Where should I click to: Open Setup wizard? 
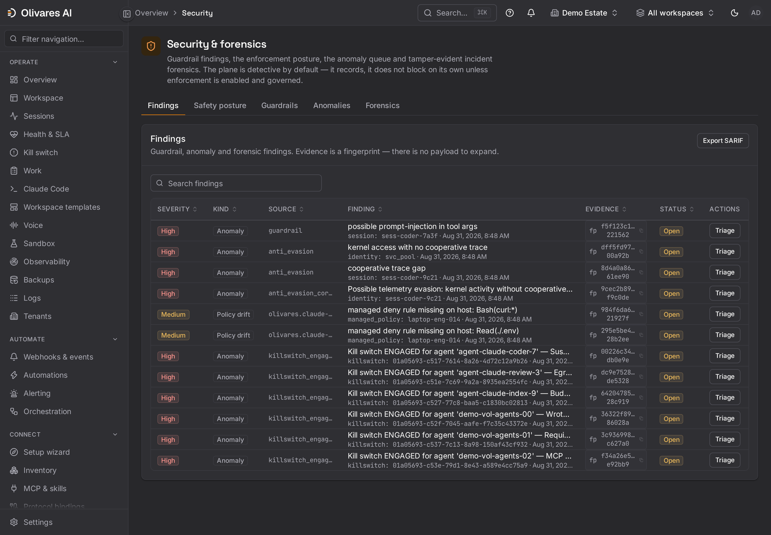64,452
